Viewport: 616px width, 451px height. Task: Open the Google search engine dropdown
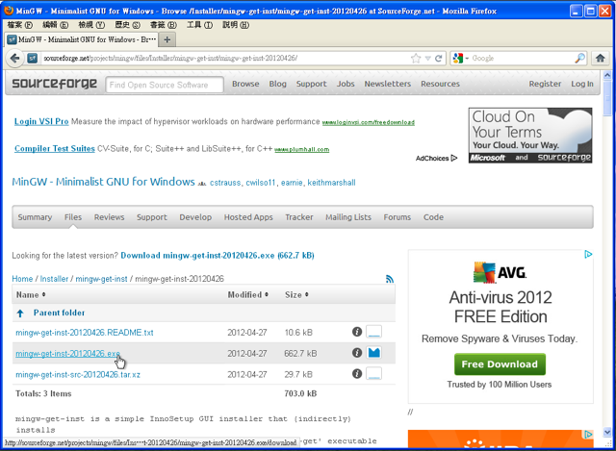click(461, 59)
